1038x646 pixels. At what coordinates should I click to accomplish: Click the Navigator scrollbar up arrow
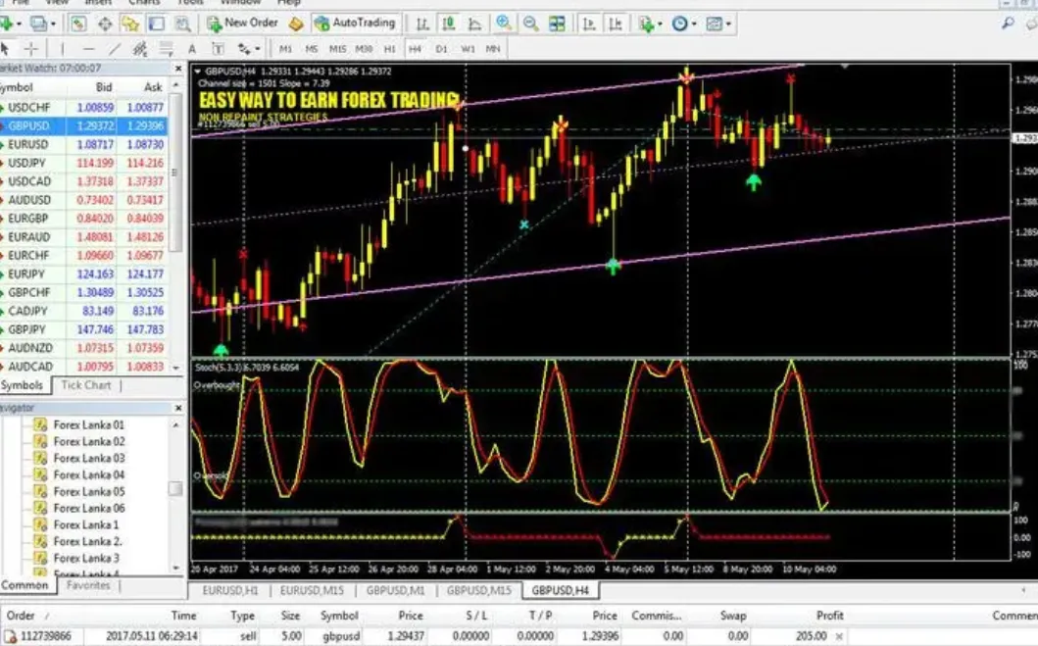click(176, 424)
